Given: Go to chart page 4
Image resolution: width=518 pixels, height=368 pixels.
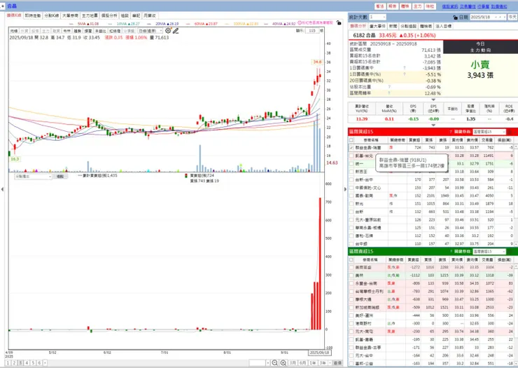Looking at the screenshot, I should click(x=27, y=363).
